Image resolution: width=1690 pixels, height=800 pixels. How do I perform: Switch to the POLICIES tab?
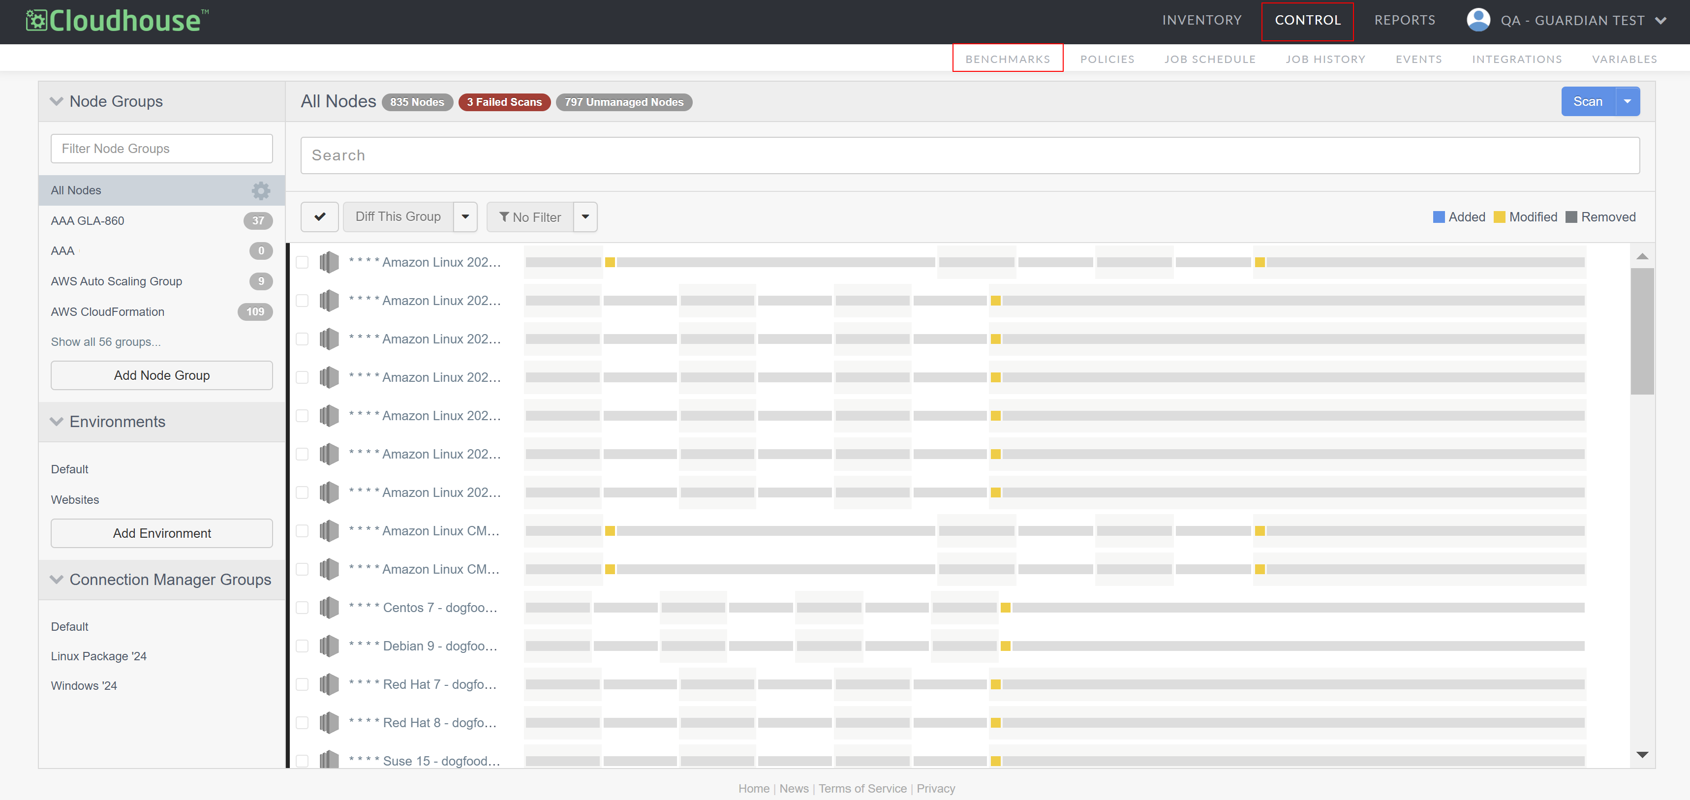tap(1107, 59)
